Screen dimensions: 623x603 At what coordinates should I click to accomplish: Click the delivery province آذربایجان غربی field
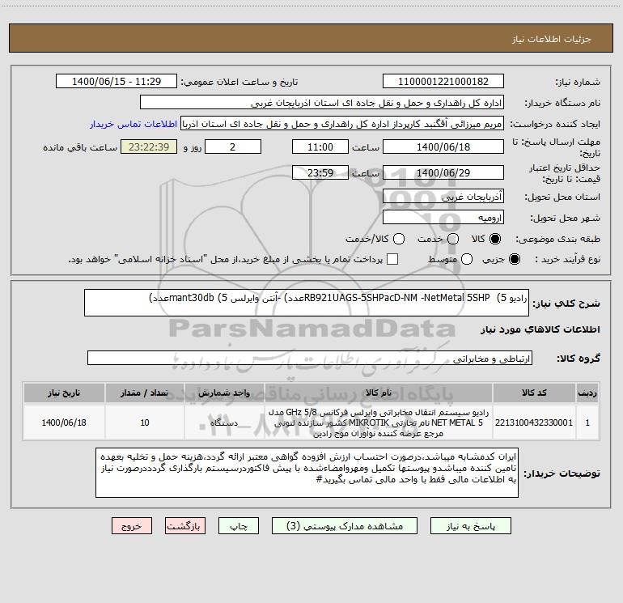click(443, 196)
